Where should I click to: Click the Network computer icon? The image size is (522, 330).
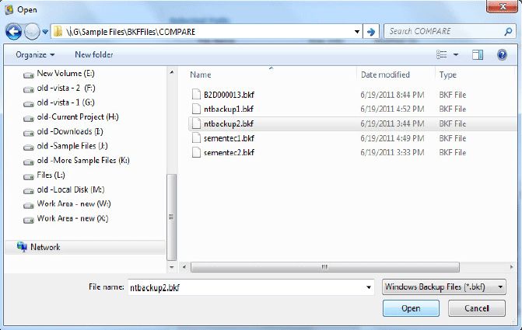click(22, 247)
